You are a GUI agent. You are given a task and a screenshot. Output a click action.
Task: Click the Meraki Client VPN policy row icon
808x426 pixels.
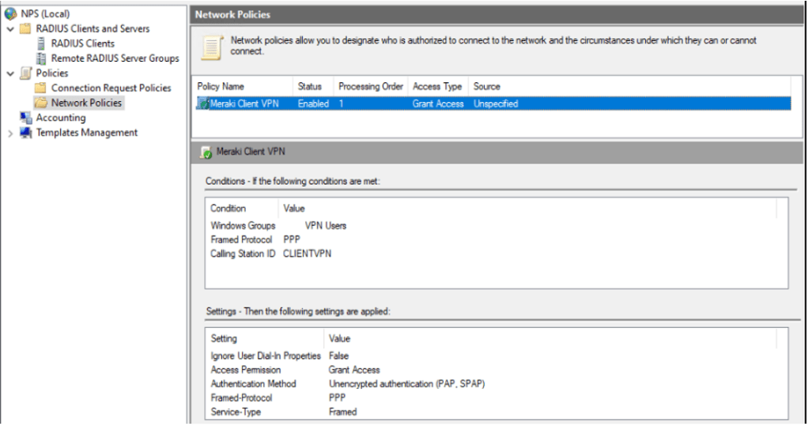pyautogui.click(x=203, y=104)
